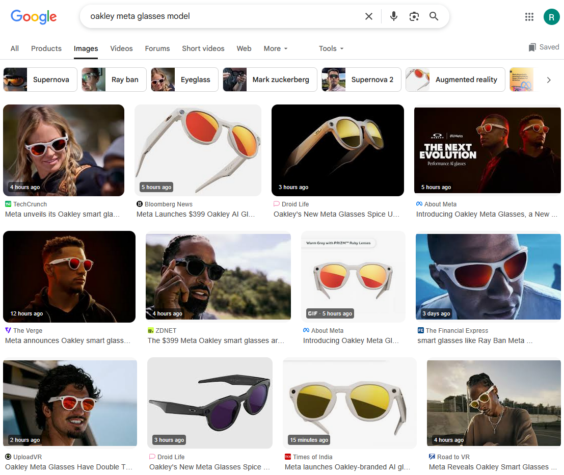Open Saved bookmark collection

(x=544, y=47)
